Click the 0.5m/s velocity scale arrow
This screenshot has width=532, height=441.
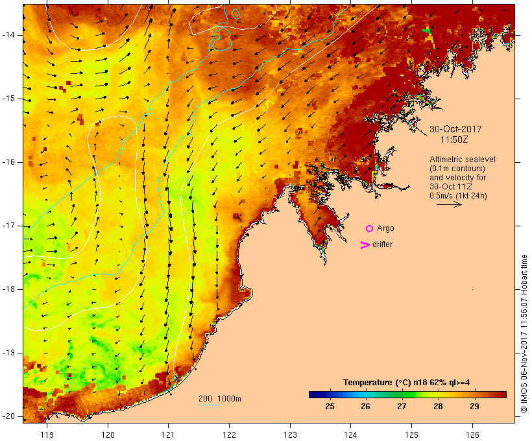[x=449, y=204]
